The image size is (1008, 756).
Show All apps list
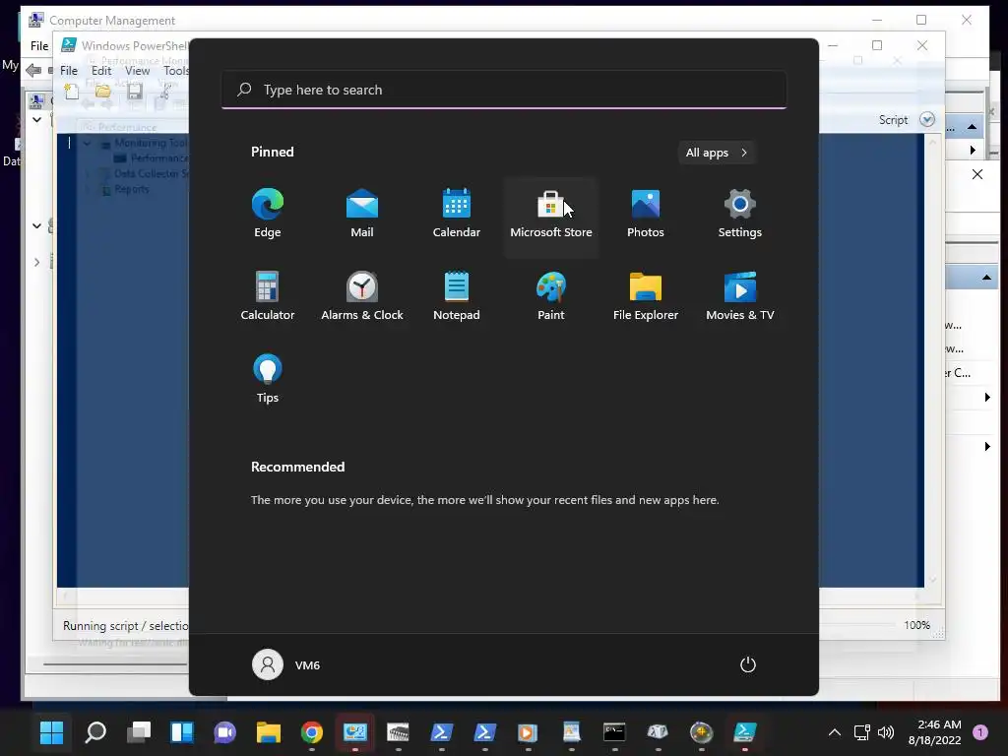[x=717, y=153]
